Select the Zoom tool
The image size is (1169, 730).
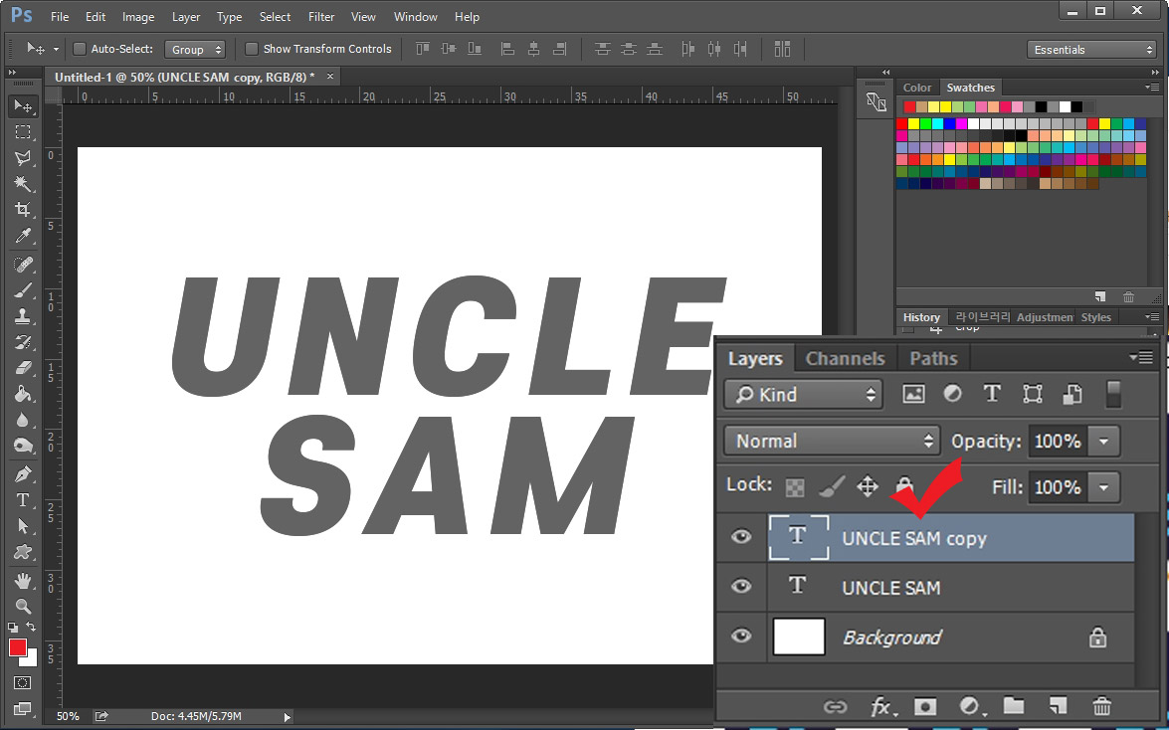click(23, 607)
